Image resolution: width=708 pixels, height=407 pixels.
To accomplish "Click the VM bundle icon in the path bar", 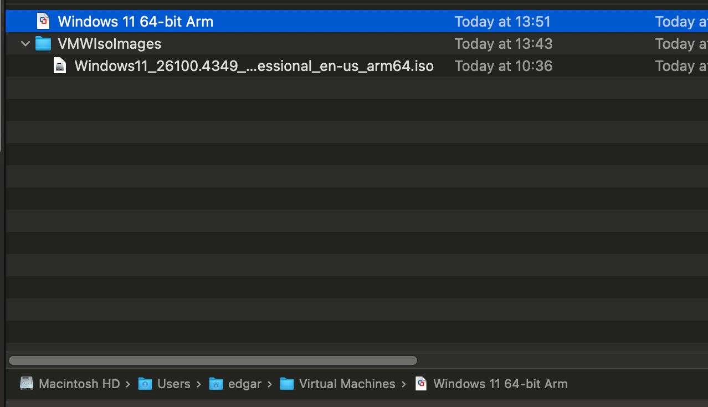I will [421, 384].
